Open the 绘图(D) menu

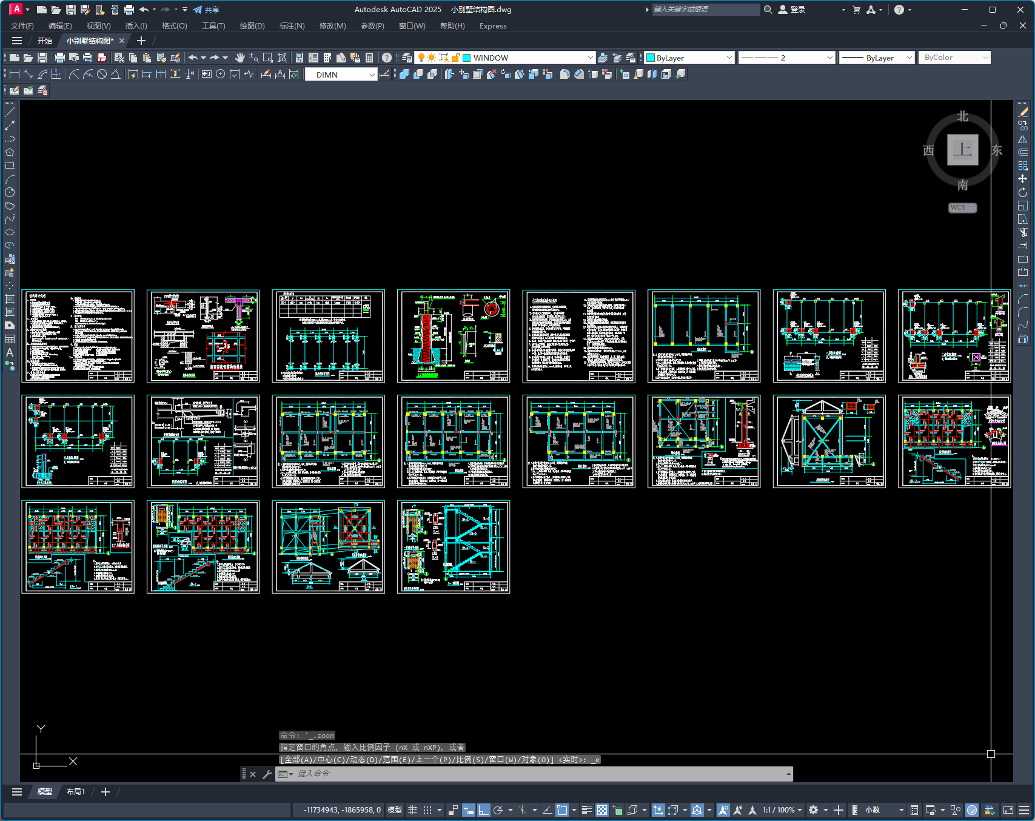pos(252,26)
